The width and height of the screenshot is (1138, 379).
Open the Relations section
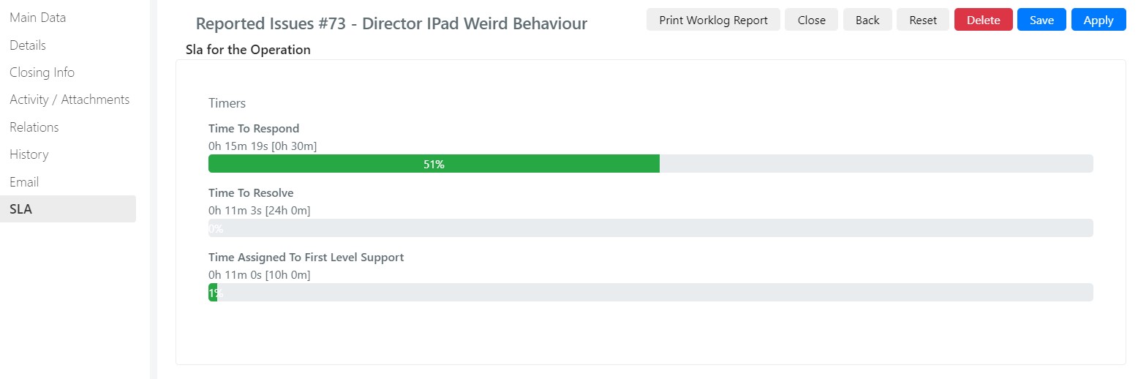(34, 127)
